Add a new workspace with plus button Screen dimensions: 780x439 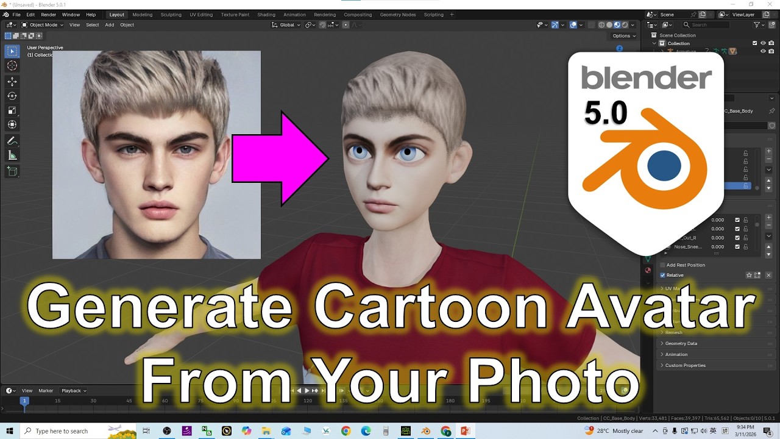pyautogui.click(x=452, y=15)
